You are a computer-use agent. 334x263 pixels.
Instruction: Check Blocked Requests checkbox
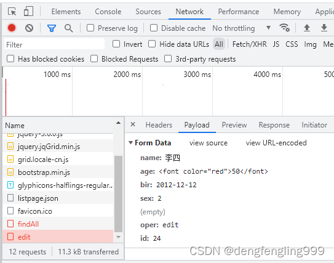coord(94,59)
